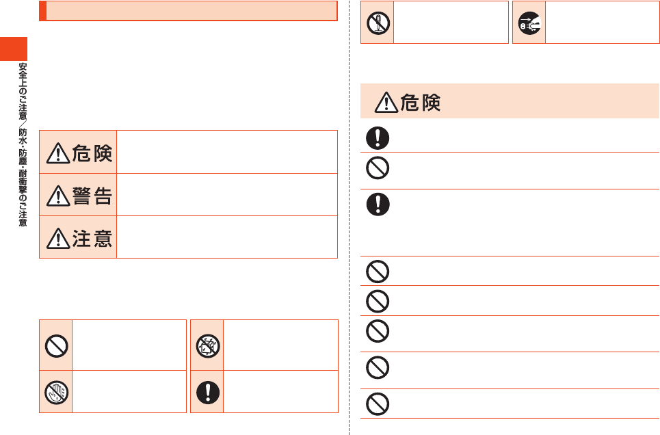Click the exclamation mandatory icon in bottom-left legend
660x435 pixels.
(208, 393)
